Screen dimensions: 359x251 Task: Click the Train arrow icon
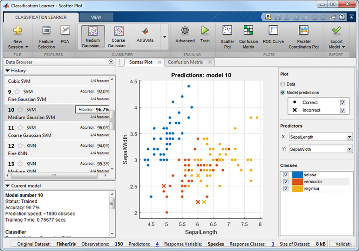click(x=205, y=31)
